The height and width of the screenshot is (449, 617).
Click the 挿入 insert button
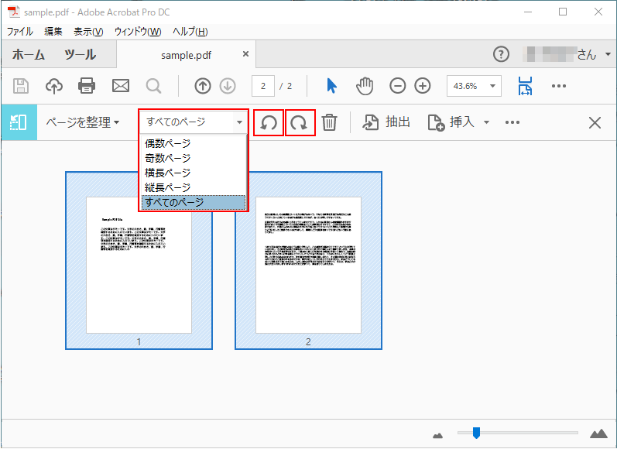pyautogui.click(x=451, y=122)
